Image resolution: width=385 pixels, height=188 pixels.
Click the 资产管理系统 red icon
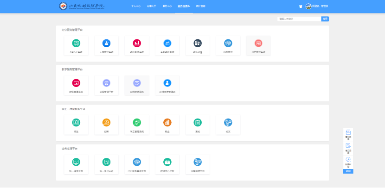pyautogui.click(x=258, y=43)
